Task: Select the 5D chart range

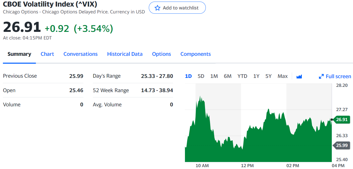Action: click(201, 76)
